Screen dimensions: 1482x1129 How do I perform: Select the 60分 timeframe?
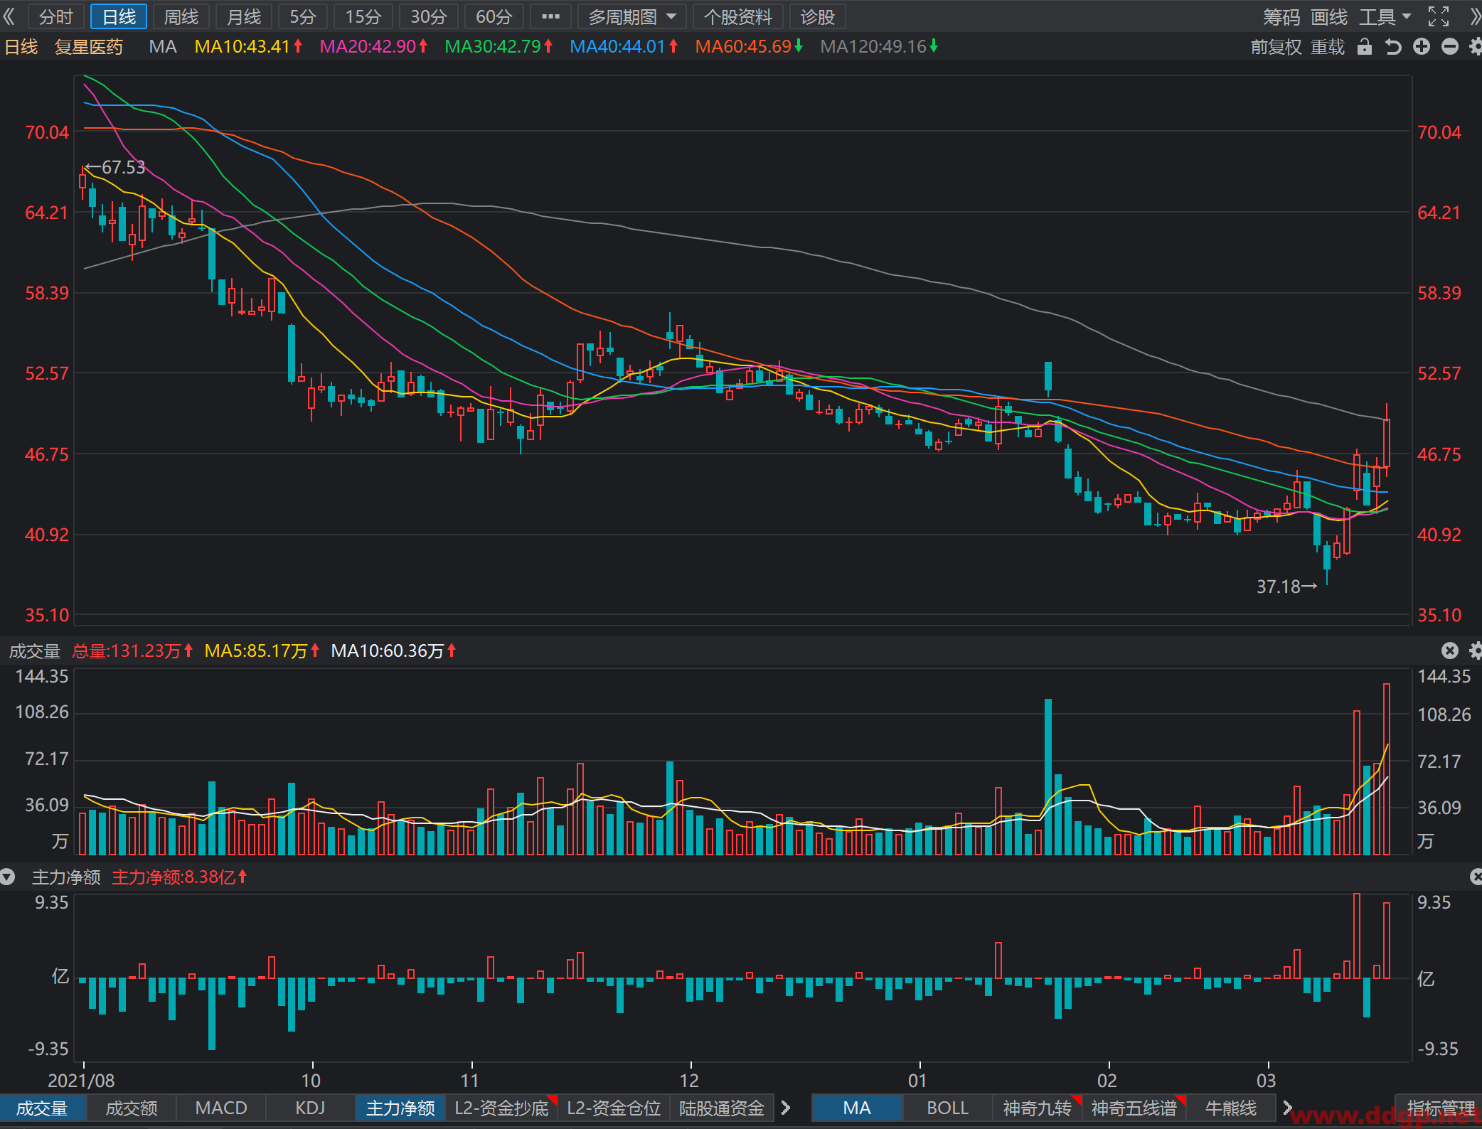pos(494,16)
